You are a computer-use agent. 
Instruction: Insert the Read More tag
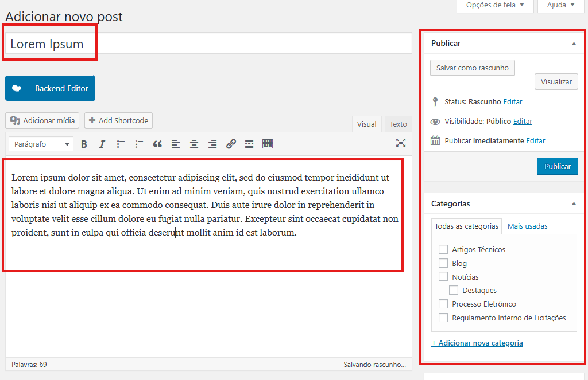(x=249, y=144)
